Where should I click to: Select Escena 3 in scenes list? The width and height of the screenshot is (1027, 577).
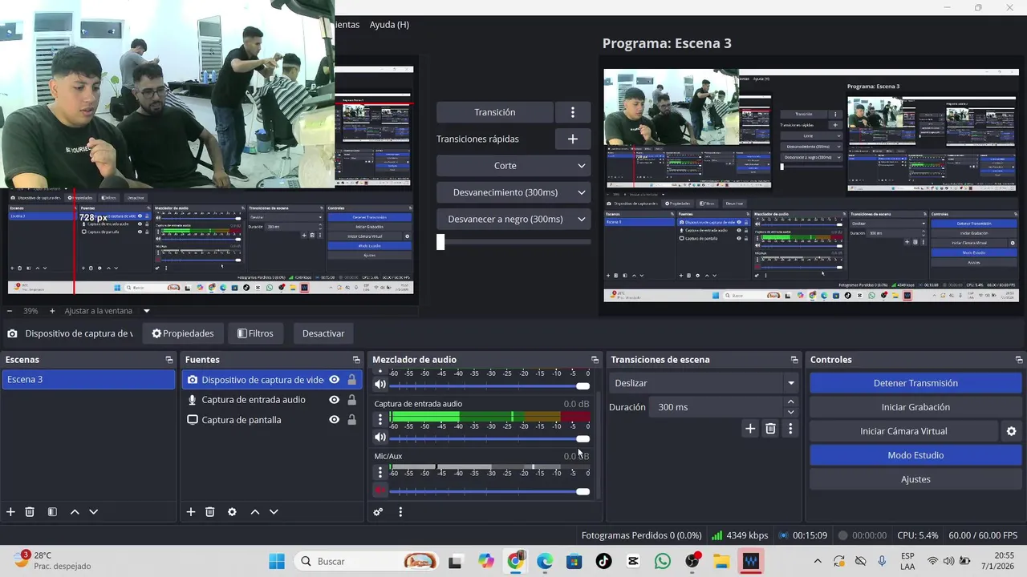tap(88, 380)
